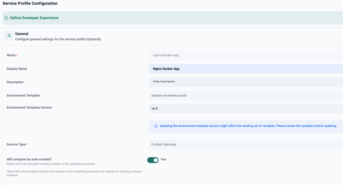343x185 pixels.
Task: Click the warning triangle icon in the alert
Action: point(156,126)
